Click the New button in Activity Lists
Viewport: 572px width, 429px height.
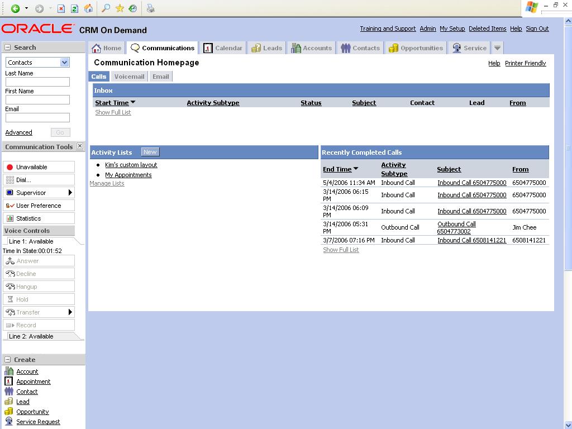150,152
